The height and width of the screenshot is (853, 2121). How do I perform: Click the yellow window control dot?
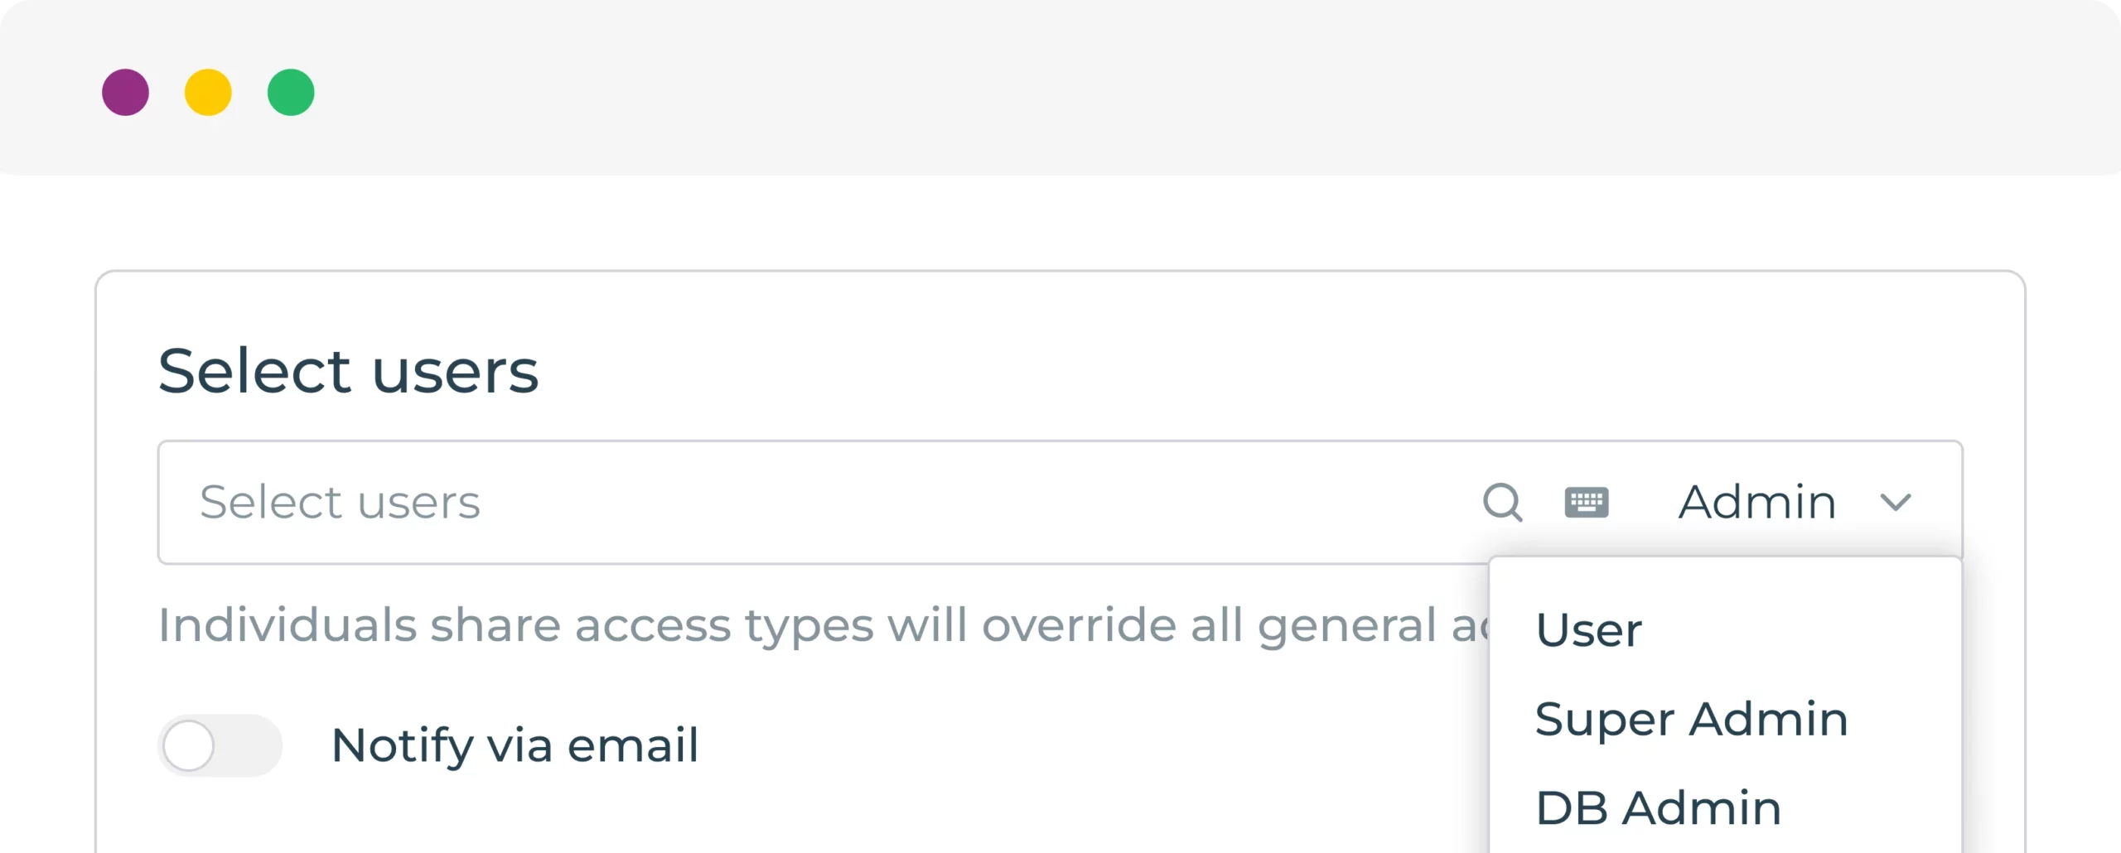(x=207, y=91)
